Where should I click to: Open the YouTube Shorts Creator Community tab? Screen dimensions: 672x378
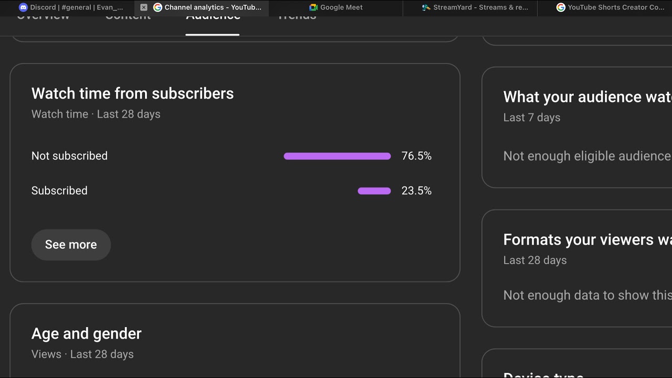(605, 7)
